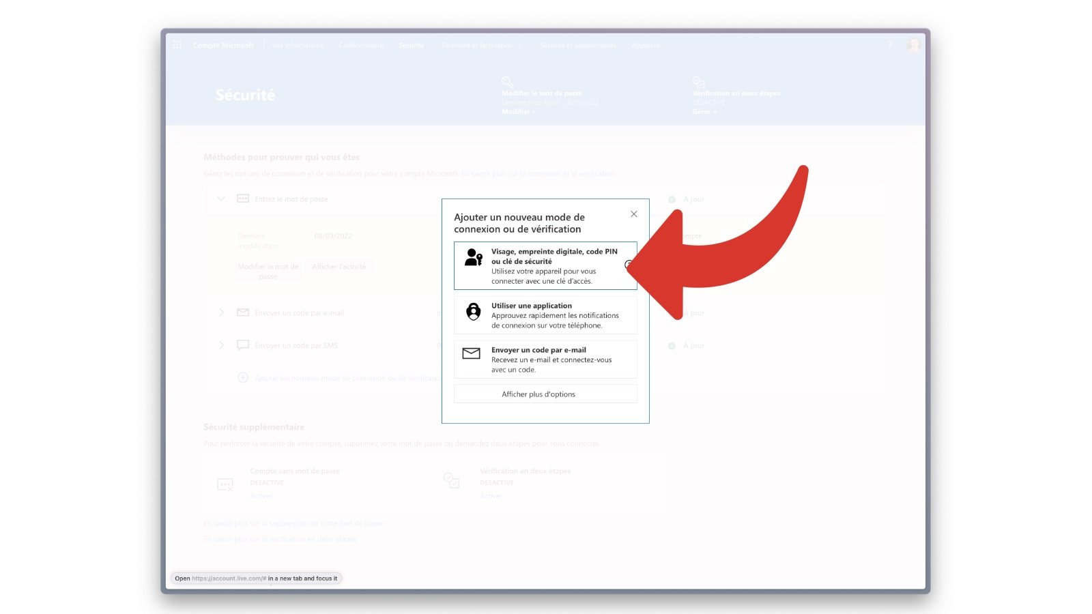Image resolution: width=1092 pixels, height=614 pixels.
Task: Open the Paiement et facturation dropdown
Action: point(482,45)
